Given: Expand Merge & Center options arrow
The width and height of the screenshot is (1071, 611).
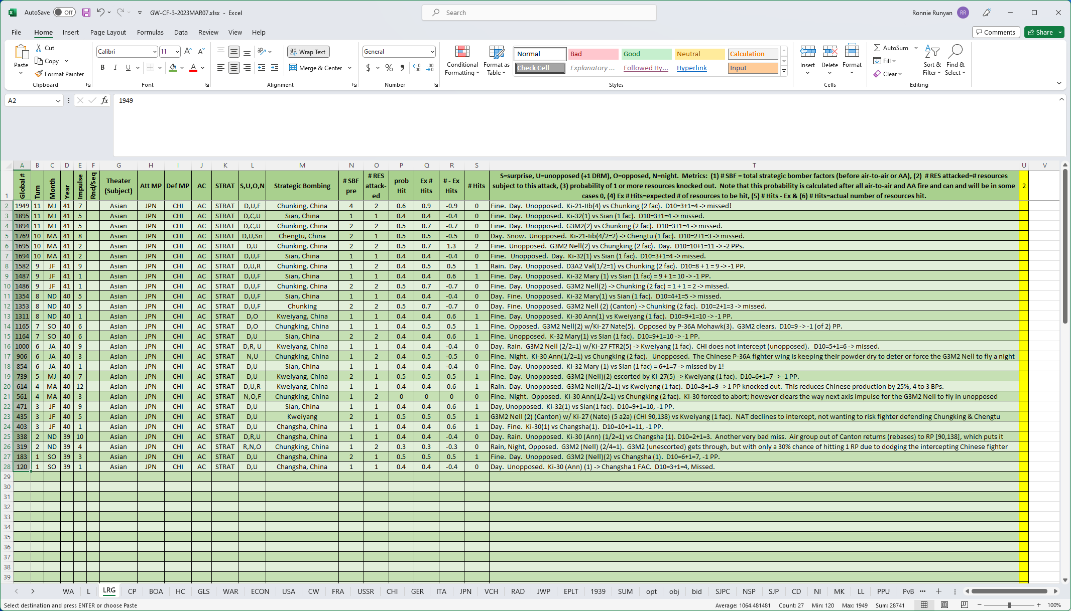Looking at the screenshot, I should 349,68.
